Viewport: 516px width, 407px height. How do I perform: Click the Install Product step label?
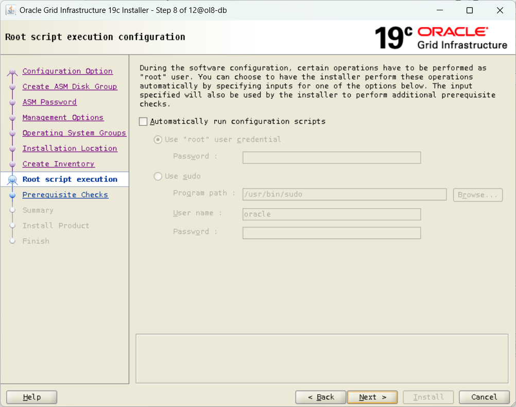click(x=56, y=226)
